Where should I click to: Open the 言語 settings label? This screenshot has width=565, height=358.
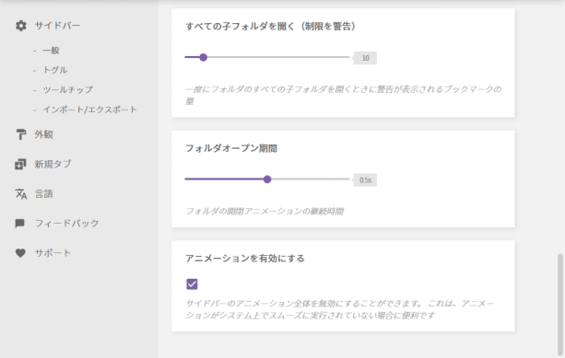43,194
